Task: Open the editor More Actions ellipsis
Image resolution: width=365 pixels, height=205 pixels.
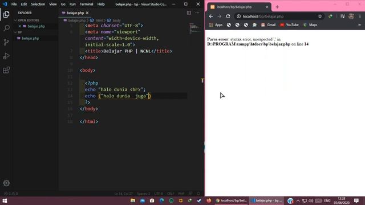Action: 197,13
